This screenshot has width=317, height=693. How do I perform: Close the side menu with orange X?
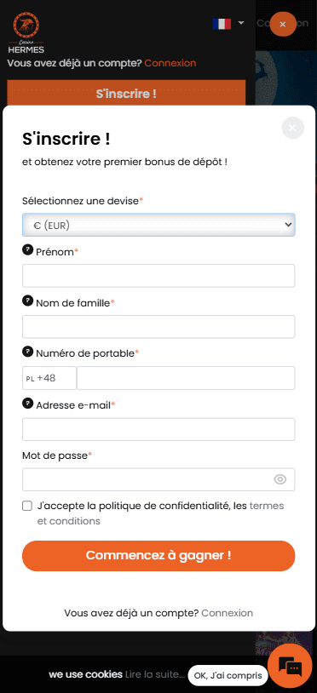tap(283, 25)
